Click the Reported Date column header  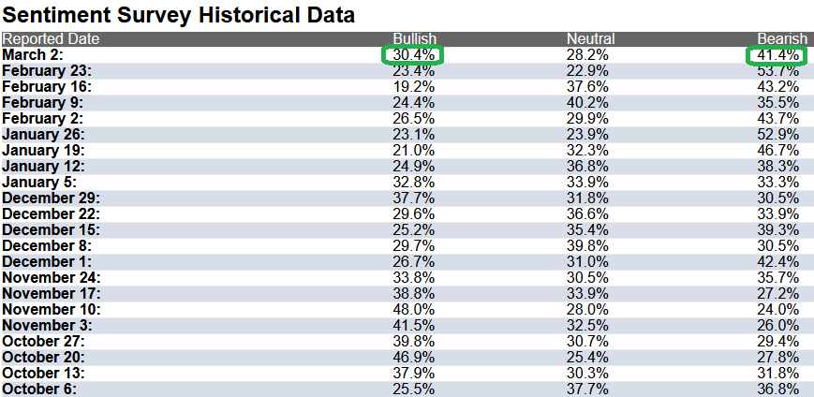pos(51,39)
